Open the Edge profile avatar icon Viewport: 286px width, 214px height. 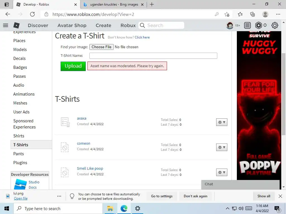[265, 14]
